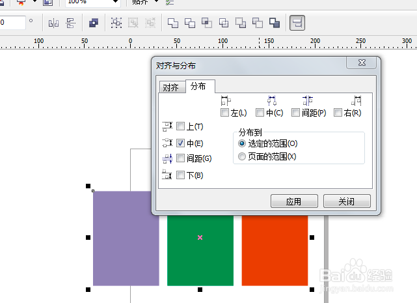Click the pink X selection center marker
Screen dimensions: 417x303
coord(200,237)
